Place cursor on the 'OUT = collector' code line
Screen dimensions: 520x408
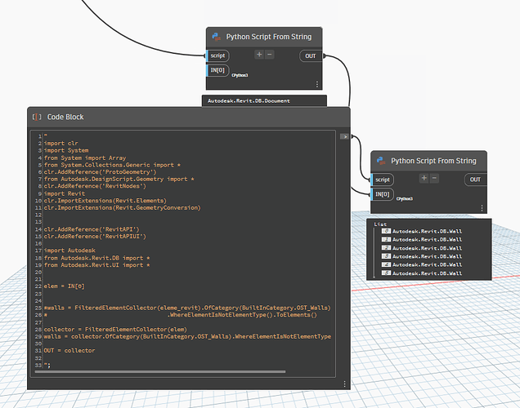(x=70, y=350)
